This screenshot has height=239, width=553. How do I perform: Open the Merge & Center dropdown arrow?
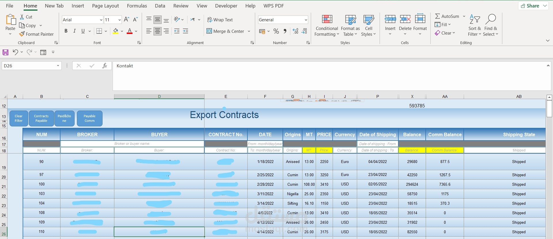coord(249,31)
